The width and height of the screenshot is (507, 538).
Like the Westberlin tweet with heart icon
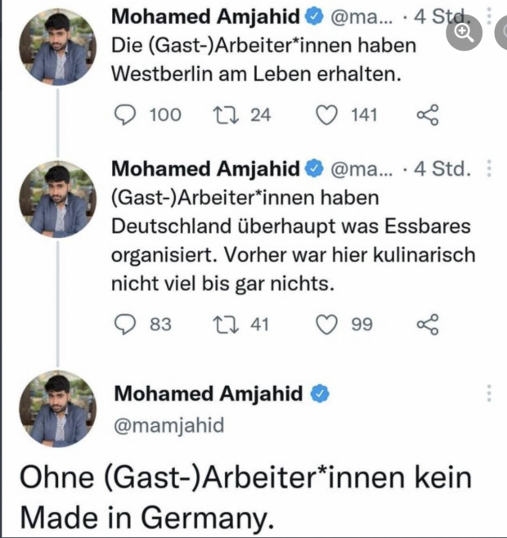tap(327, 114)
